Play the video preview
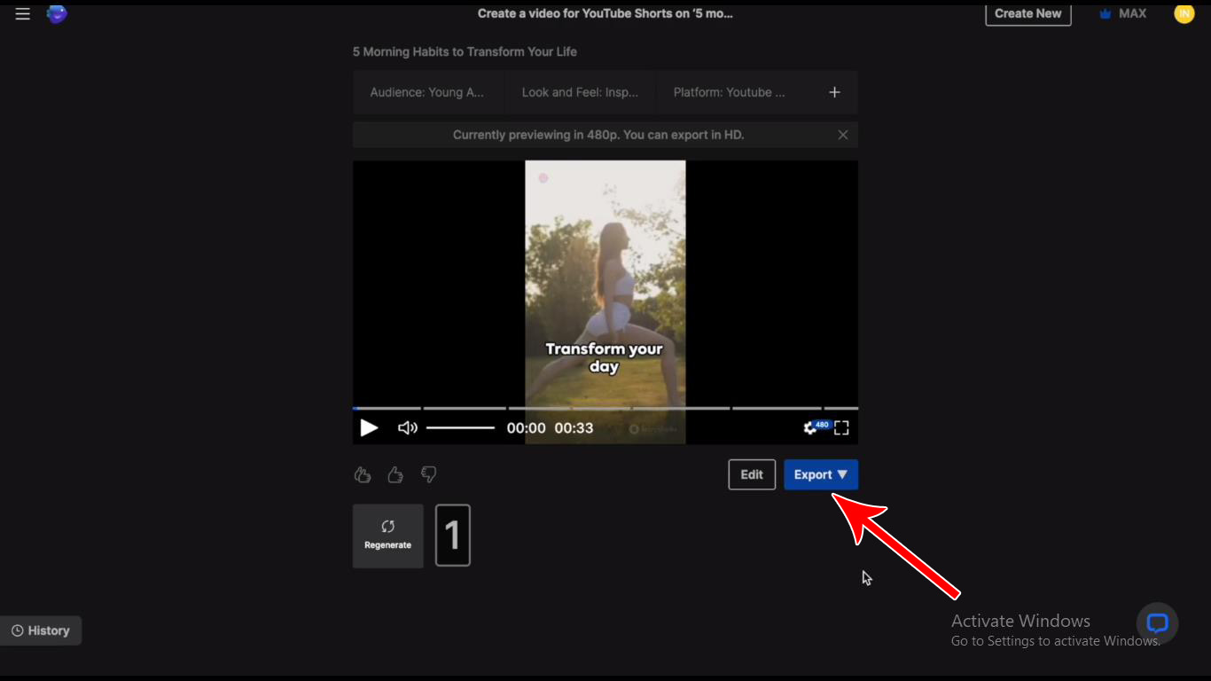1211x681 pixels. coord(369,428)
